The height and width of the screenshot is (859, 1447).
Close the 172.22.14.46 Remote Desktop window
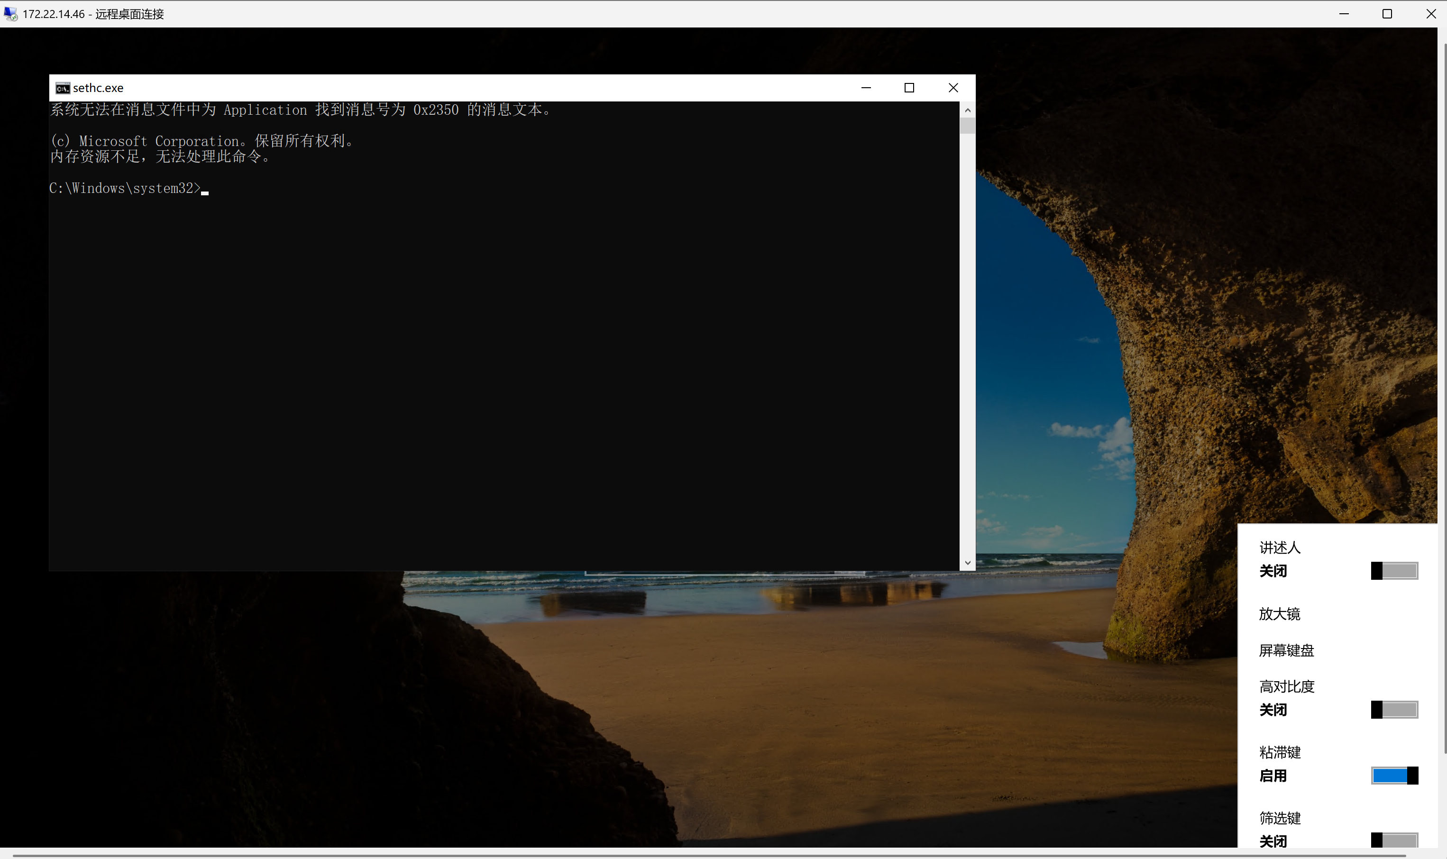(1431, 14)
